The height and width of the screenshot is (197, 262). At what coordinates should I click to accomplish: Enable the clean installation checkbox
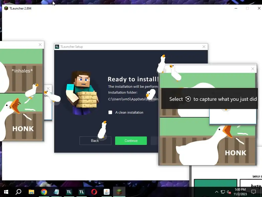110,112
